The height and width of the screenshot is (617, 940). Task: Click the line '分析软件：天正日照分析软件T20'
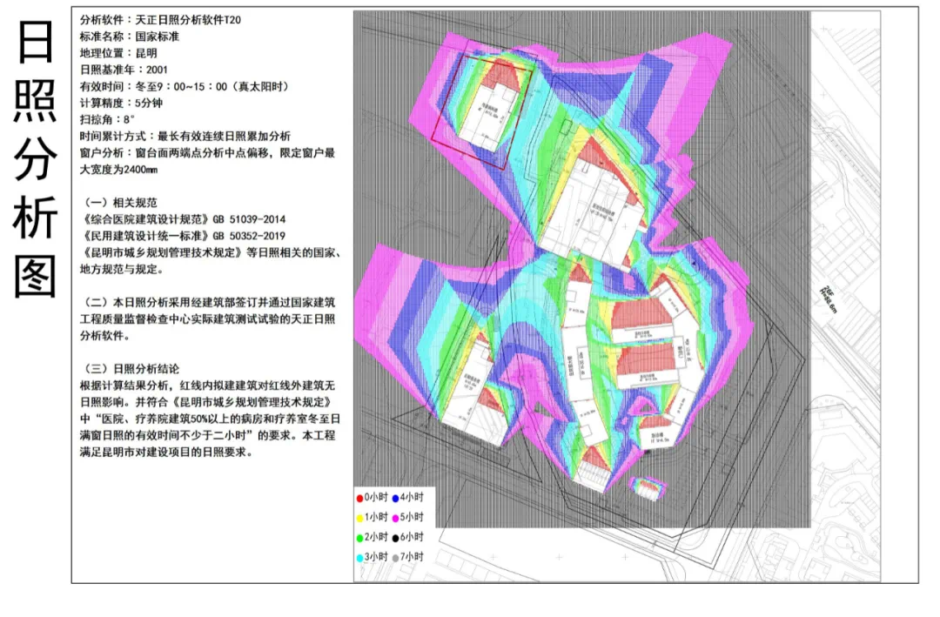(x=160, y=20)
